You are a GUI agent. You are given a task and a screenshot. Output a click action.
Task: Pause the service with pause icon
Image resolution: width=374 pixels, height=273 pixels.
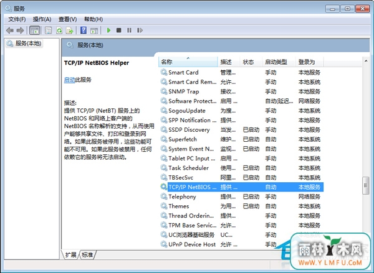point(129,30)
